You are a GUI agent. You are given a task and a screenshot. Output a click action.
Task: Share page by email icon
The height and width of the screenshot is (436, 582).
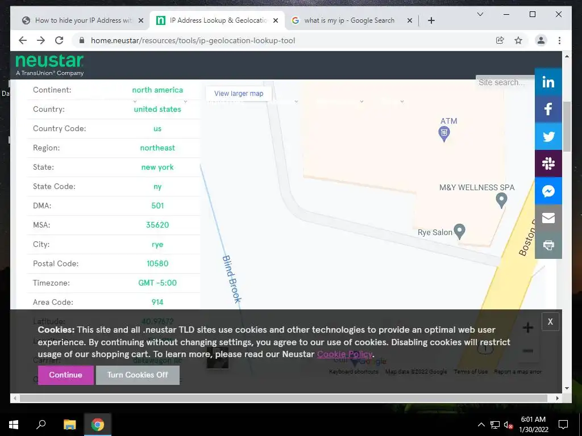[548, 218]
